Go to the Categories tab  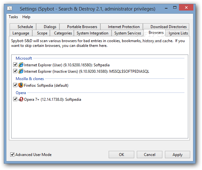[62, 33]
